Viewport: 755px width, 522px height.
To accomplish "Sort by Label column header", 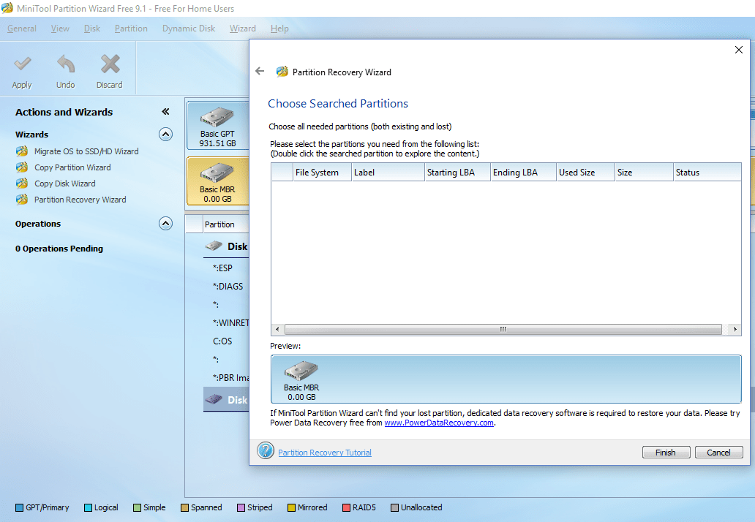I will click(x=388, y=173).
